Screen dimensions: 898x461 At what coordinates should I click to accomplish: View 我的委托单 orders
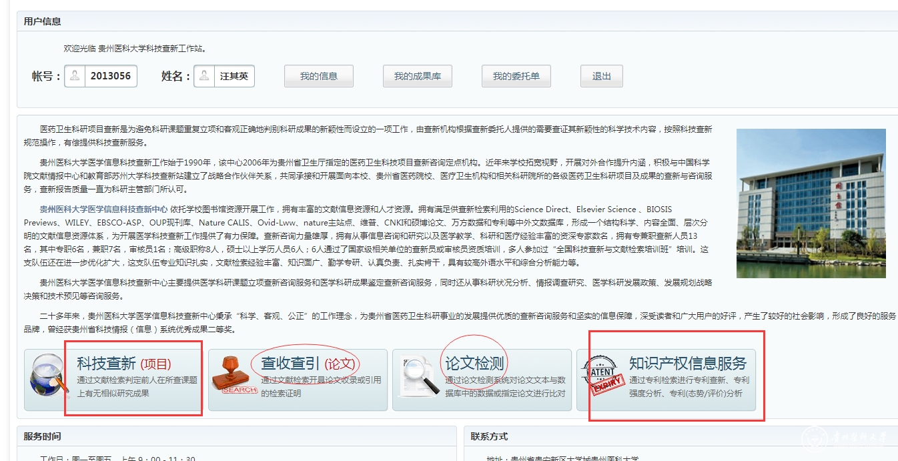pos(516,76)
